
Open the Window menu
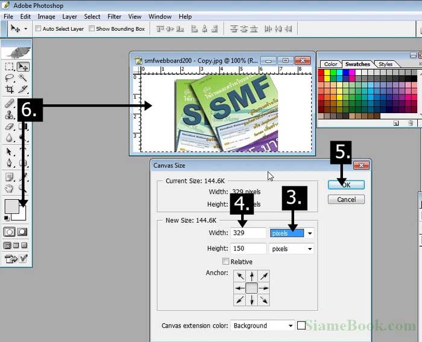160,16
